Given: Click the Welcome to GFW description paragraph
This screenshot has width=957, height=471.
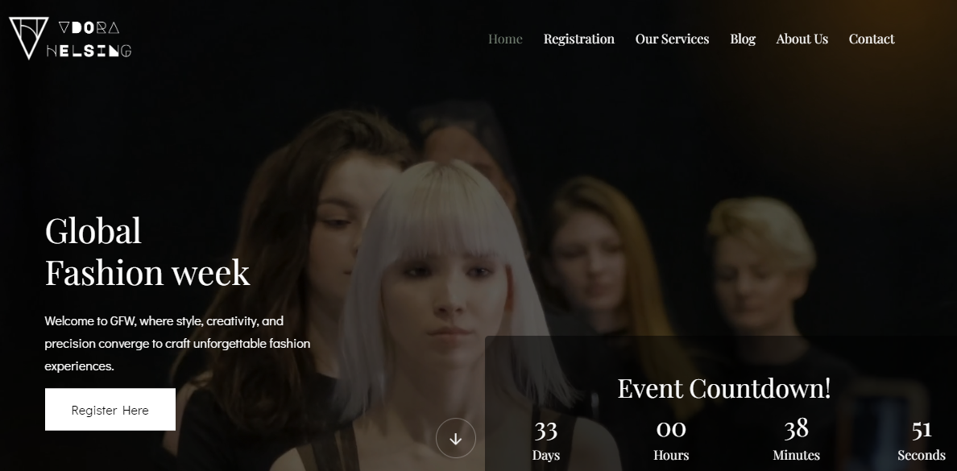Looking at the screenshot, I should pos(177,343).
